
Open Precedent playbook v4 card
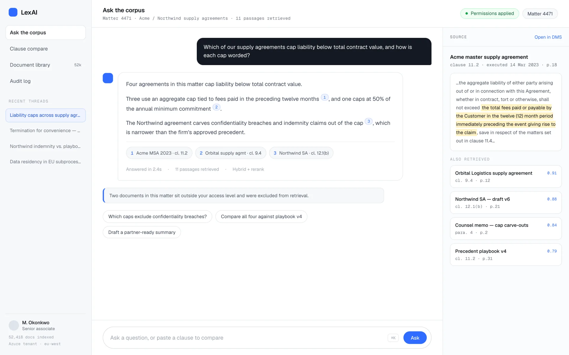[x=506, y=255]
